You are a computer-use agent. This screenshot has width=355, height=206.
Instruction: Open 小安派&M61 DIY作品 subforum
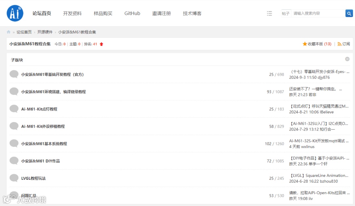40,161
